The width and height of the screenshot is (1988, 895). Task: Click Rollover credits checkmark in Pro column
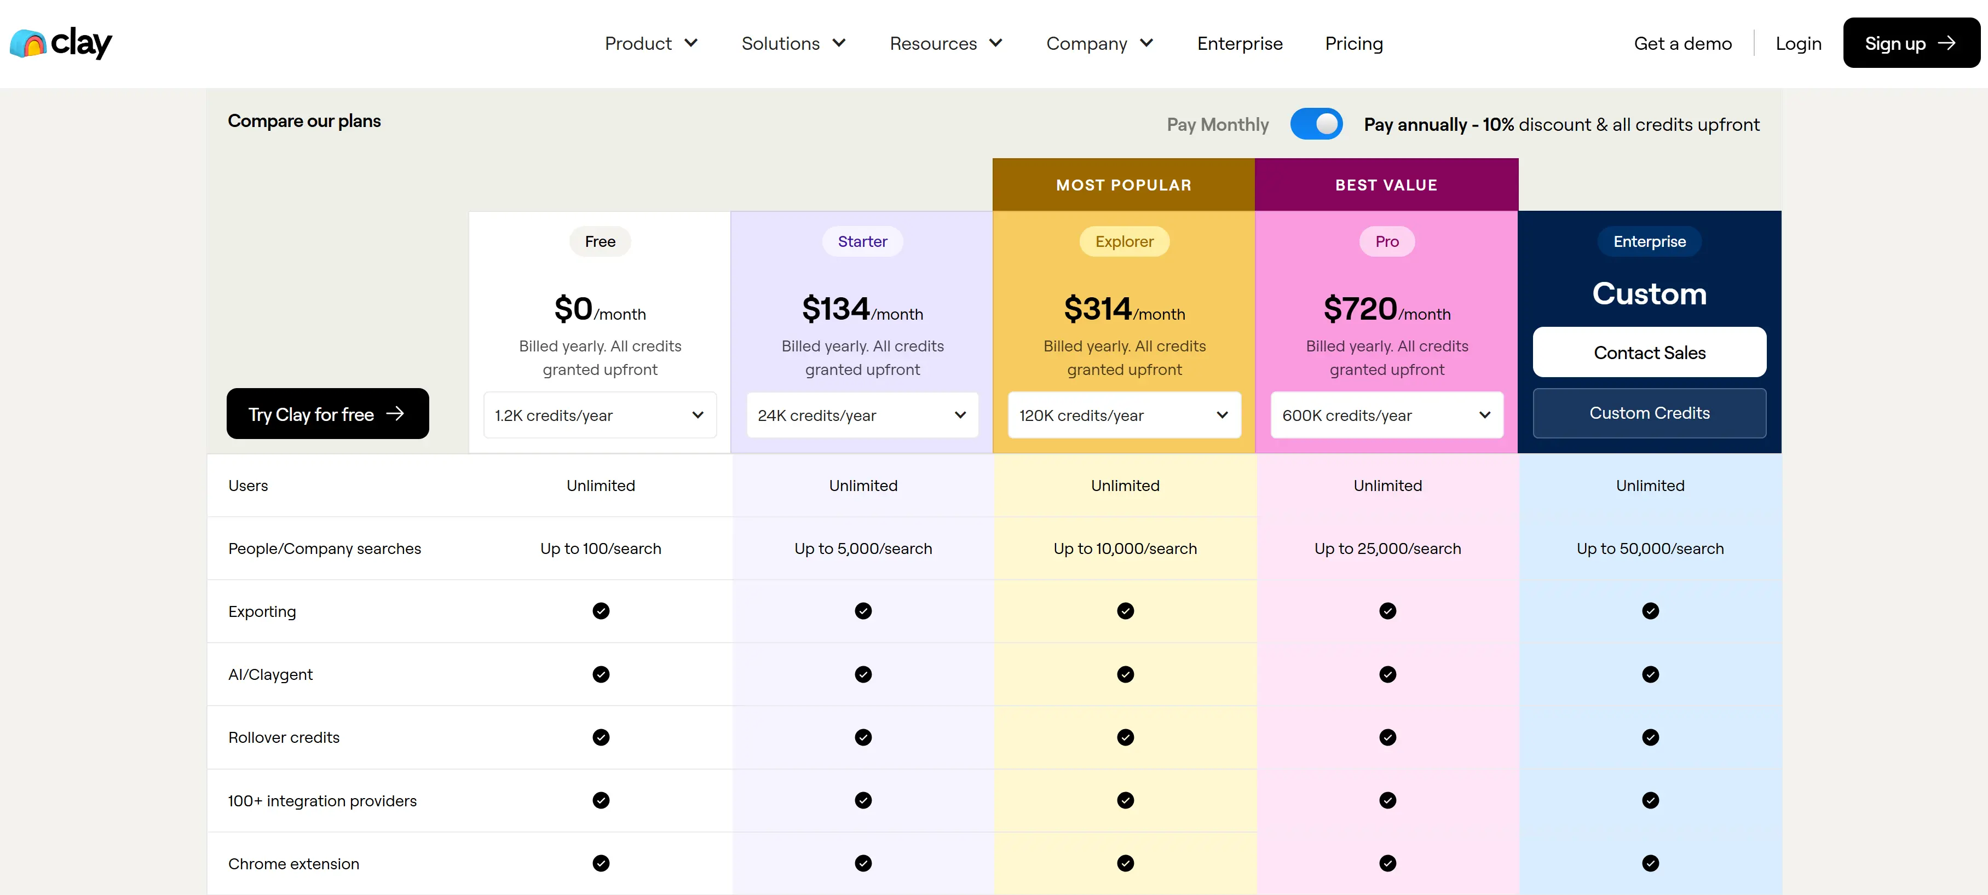pos(1387,737)
